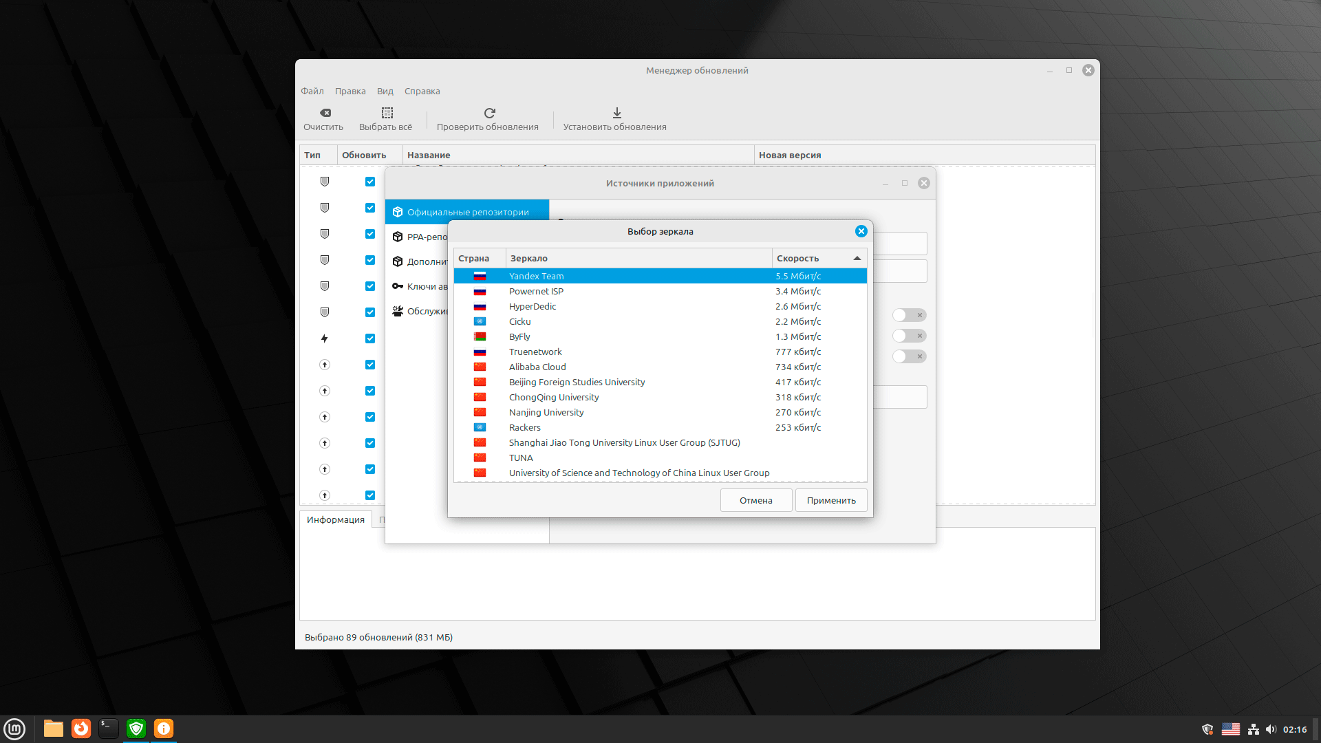The width and height of the screenshot is (1321, 743).
Task: Toggle checkbox next to second update entry
Action: [370, 206]
